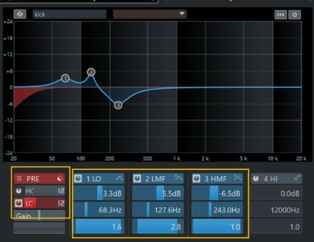
Task: Click the HC filter label
Action: 30,191
